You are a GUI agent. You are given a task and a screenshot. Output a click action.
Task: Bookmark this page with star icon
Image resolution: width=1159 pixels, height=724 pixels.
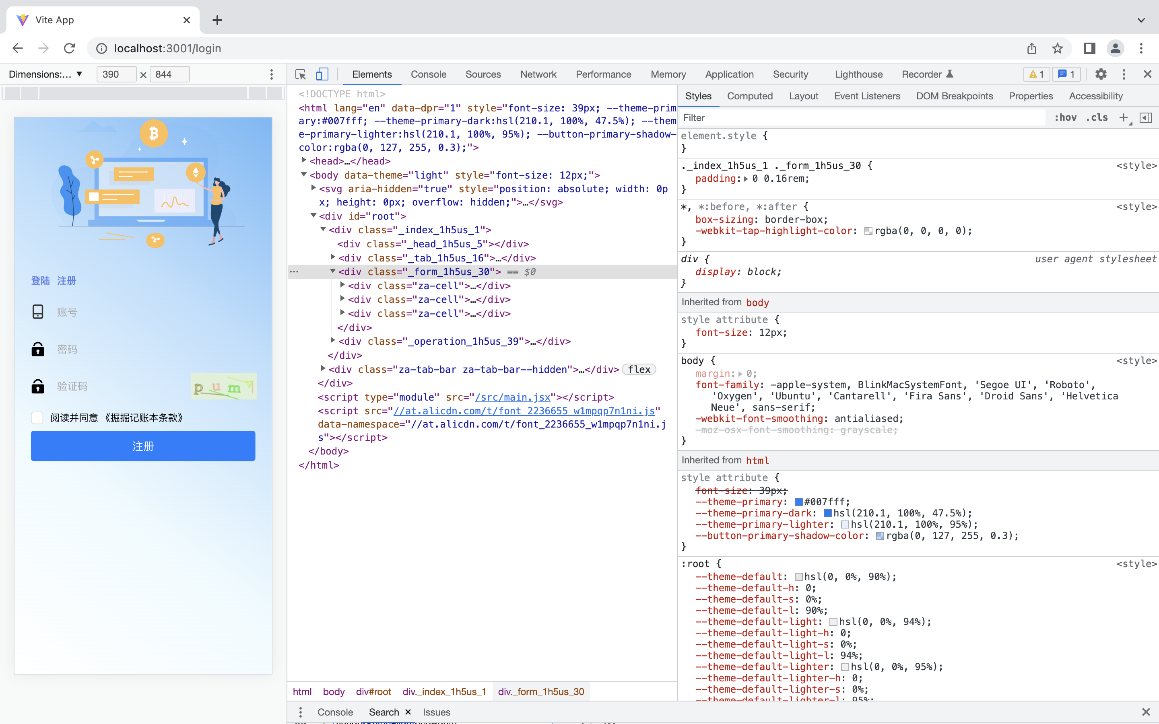(x=1058, y=48)
